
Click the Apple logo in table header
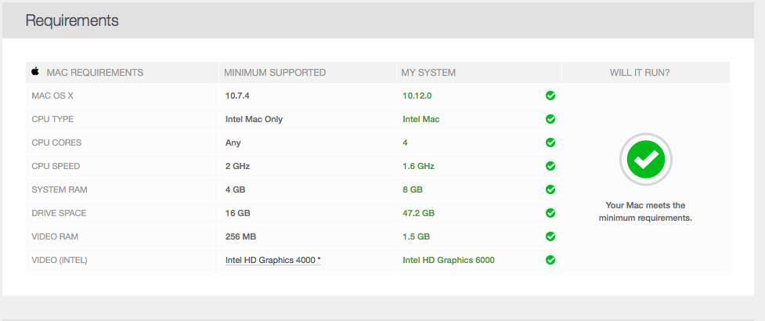point(35,72)
